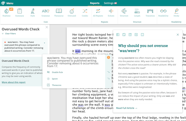Run the Grammar check

point(46,12)
